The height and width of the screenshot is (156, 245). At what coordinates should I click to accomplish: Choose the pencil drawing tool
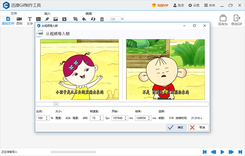(47, 19)
